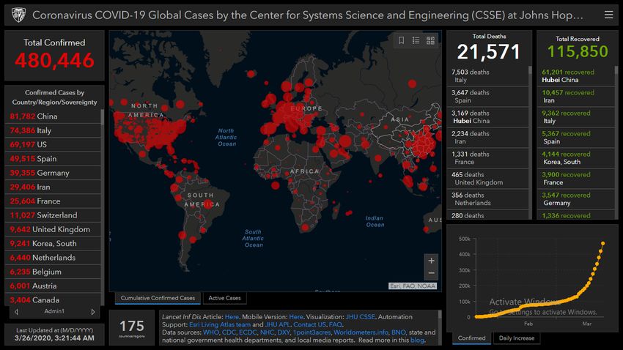Screen dimensions: 623x350
Task: Select the Confirmed chart tab
Action: (x=471, y=338)
